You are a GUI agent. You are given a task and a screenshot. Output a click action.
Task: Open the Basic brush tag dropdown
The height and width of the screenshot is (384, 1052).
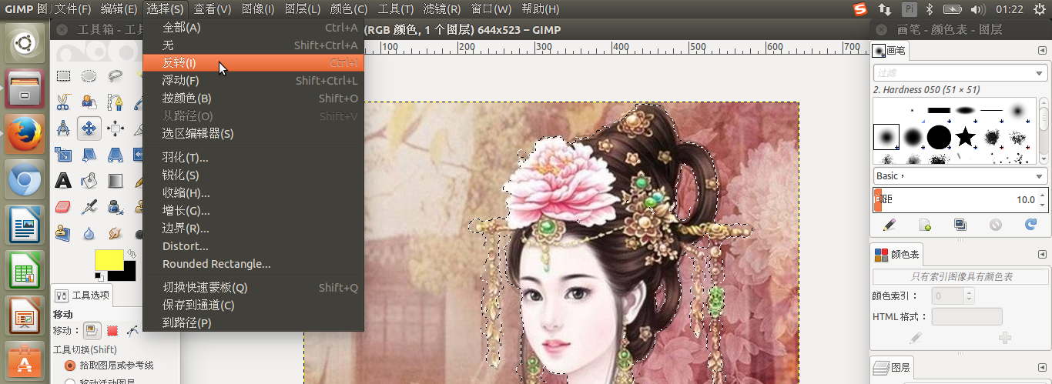[960, 175]
